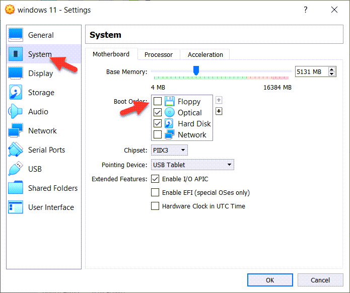Image resolution: width=350 pixels, height=293 pixels.
Task: Open the USB settings icon
Action: coord(16,169)
